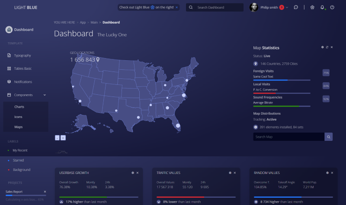Open Map Statistics settings gear
Image resolution: width=346 pixels, height=205 pixels.
(x=322, y=47)
